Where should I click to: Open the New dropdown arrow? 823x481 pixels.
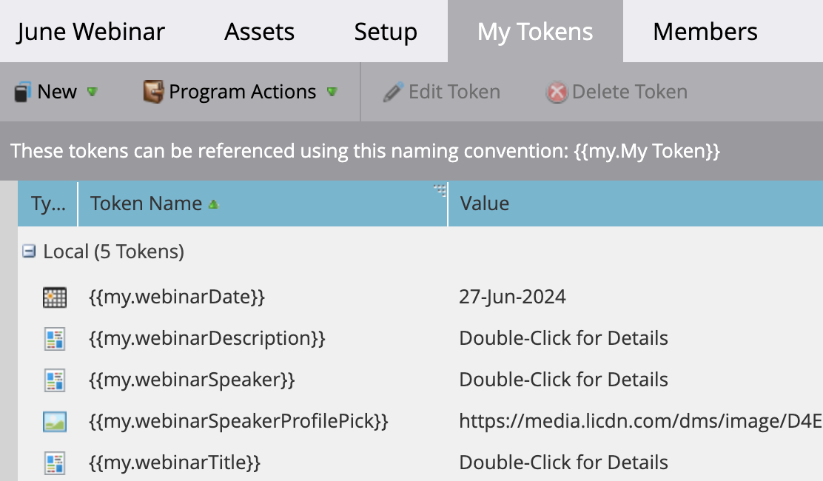click(91, 93)
